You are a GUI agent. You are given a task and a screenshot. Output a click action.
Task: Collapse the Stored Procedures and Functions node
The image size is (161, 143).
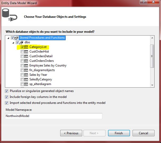(8, 38)
